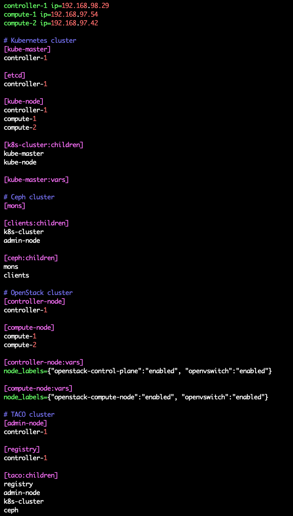Click the empty [kube-master:vars] header
Viewport: 293px width, 516px height.
point(36,180)
